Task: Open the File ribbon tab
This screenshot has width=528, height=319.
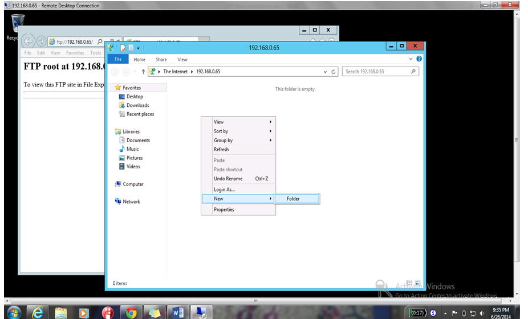Action: tap(118, 59)
